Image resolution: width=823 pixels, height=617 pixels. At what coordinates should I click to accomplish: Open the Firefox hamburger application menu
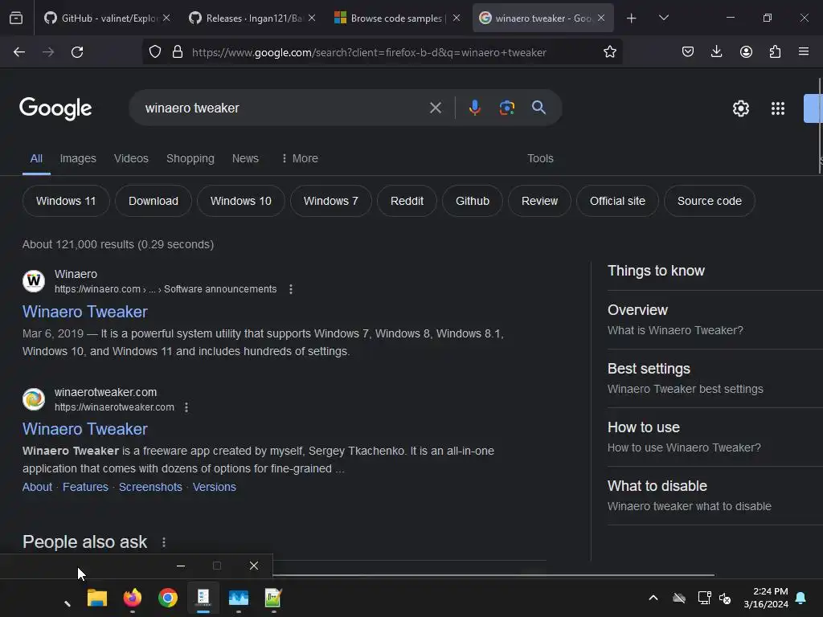coord(804,52)
